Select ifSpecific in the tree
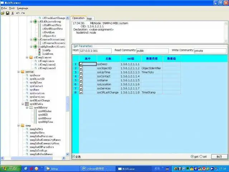The image size is (229, 172). pos(49,36)
